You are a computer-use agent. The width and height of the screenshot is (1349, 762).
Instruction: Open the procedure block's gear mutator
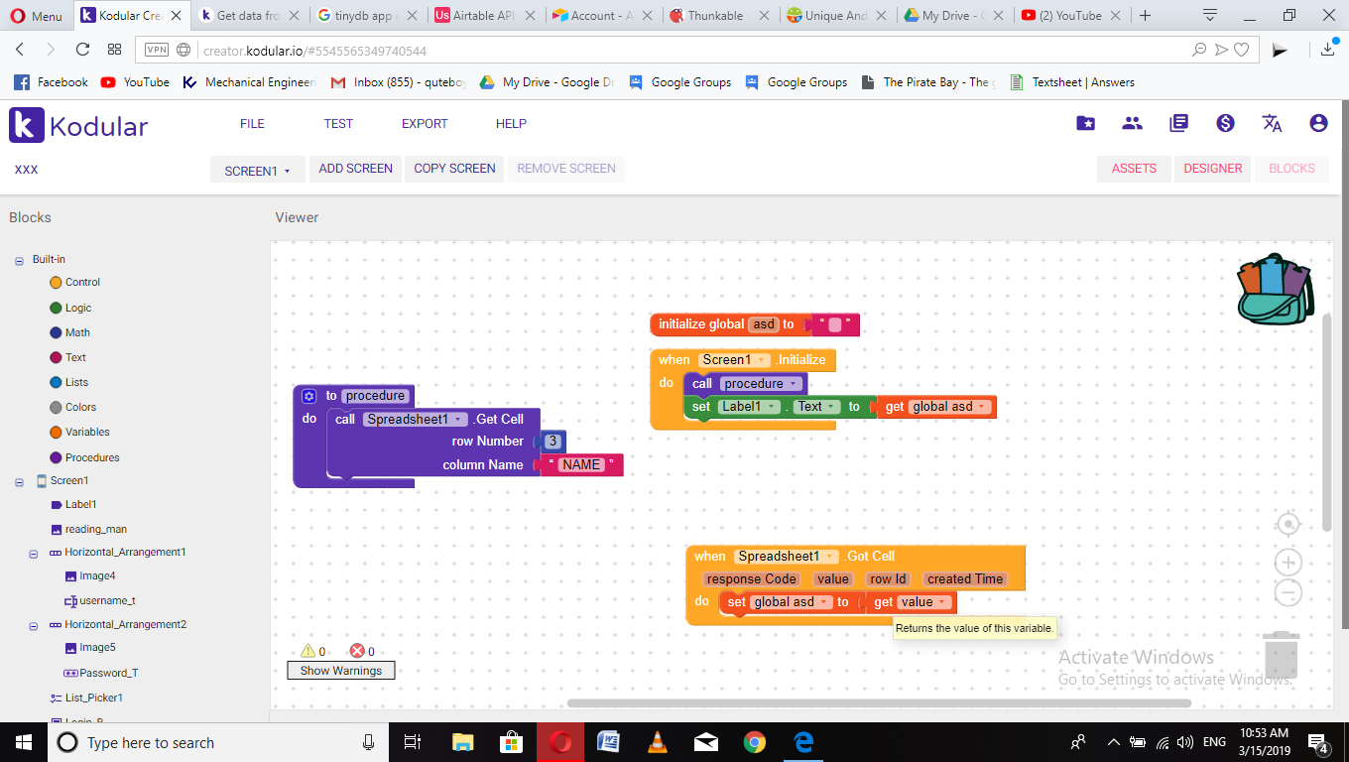(x=309, y=396)
